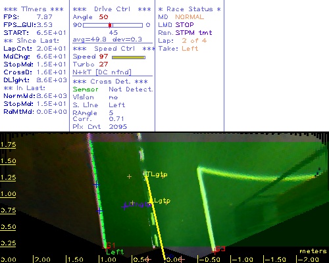Click the N+kT DC nfnd status text
Image resolution: width=329 pixels, height=263 pixels.
pyautogui.click(x=102, y=72)
